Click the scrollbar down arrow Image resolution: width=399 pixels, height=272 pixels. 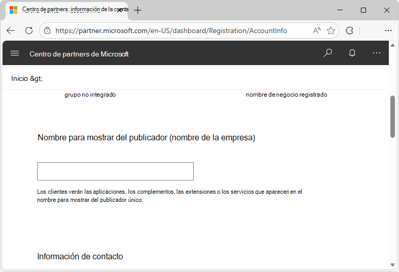[392, 265]
